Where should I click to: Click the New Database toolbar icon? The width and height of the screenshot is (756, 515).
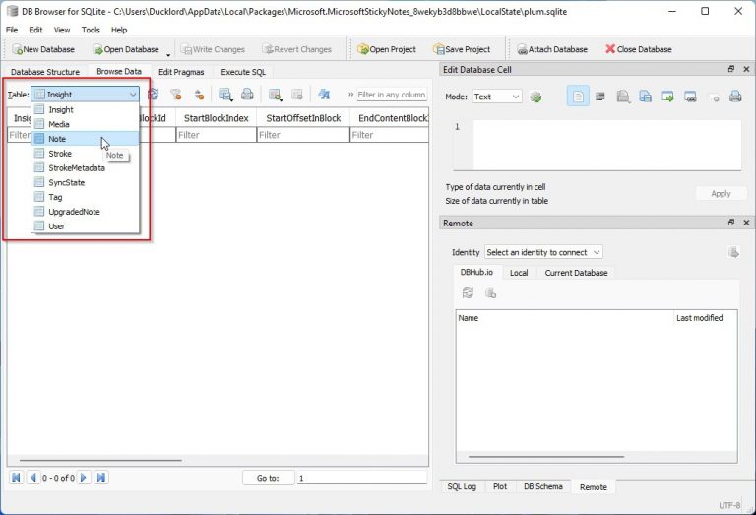(18, 49)
